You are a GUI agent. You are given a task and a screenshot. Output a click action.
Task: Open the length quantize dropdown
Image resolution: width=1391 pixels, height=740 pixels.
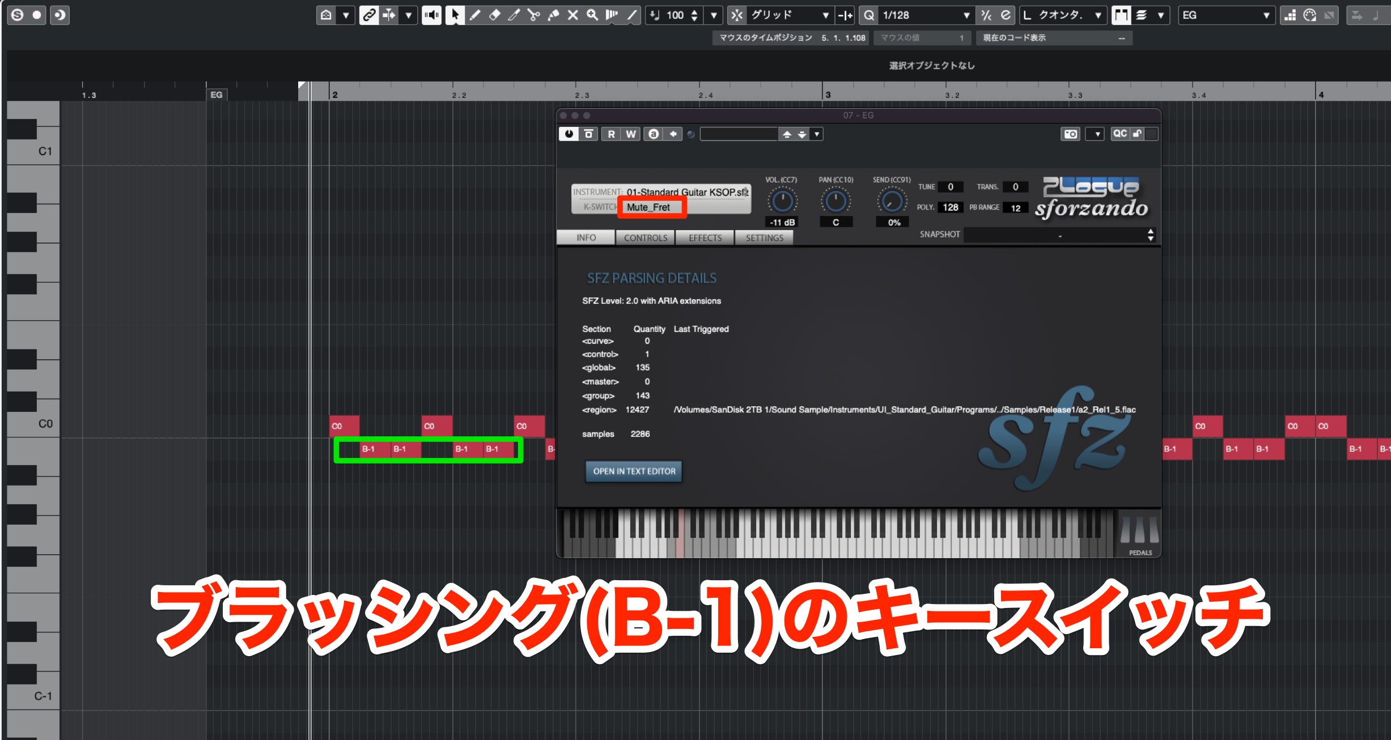tap(1063, 15)
